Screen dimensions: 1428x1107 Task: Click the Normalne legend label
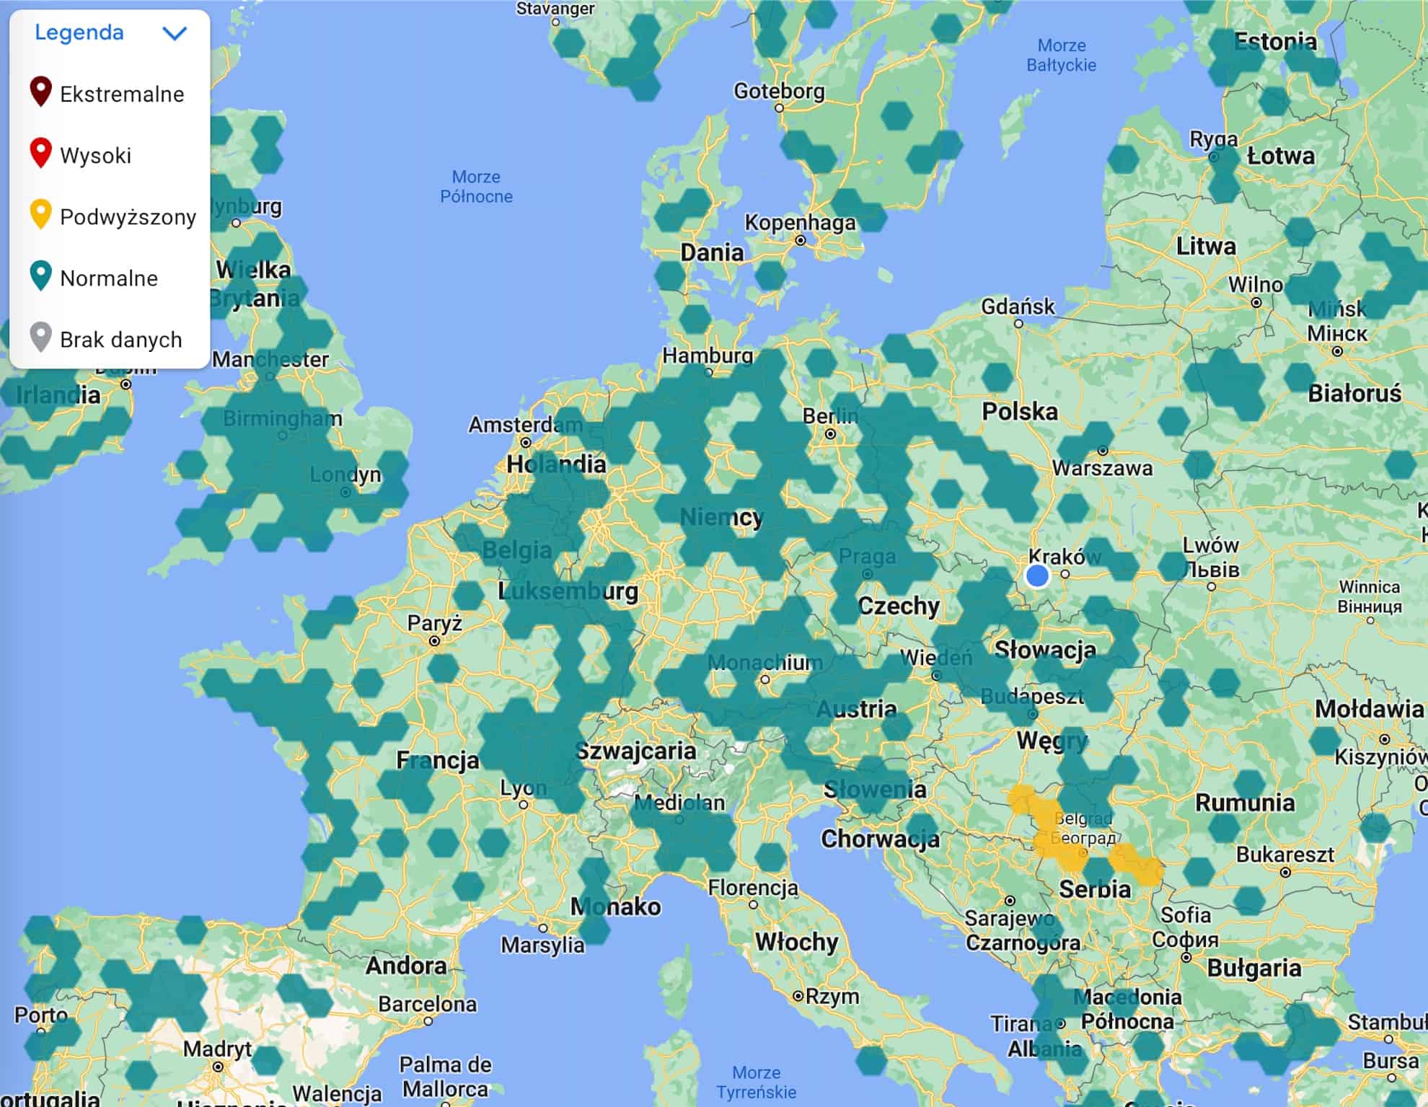coord(108,278)
